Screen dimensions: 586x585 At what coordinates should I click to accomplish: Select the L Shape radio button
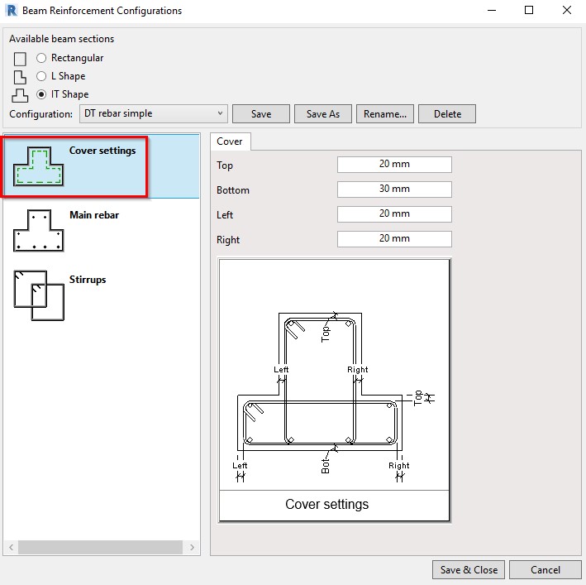click(41, 76)
